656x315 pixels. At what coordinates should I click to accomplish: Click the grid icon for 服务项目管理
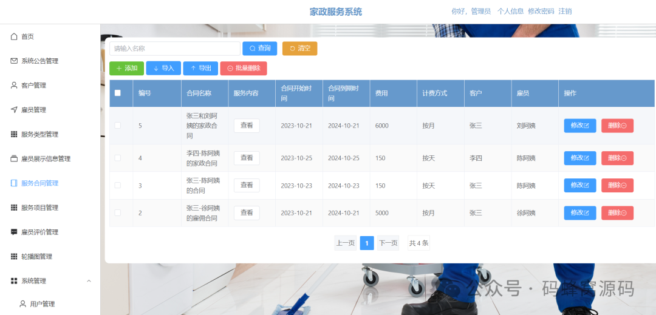click(14, 208)
